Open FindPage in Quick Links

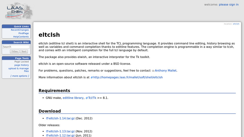tap(24, 33)
